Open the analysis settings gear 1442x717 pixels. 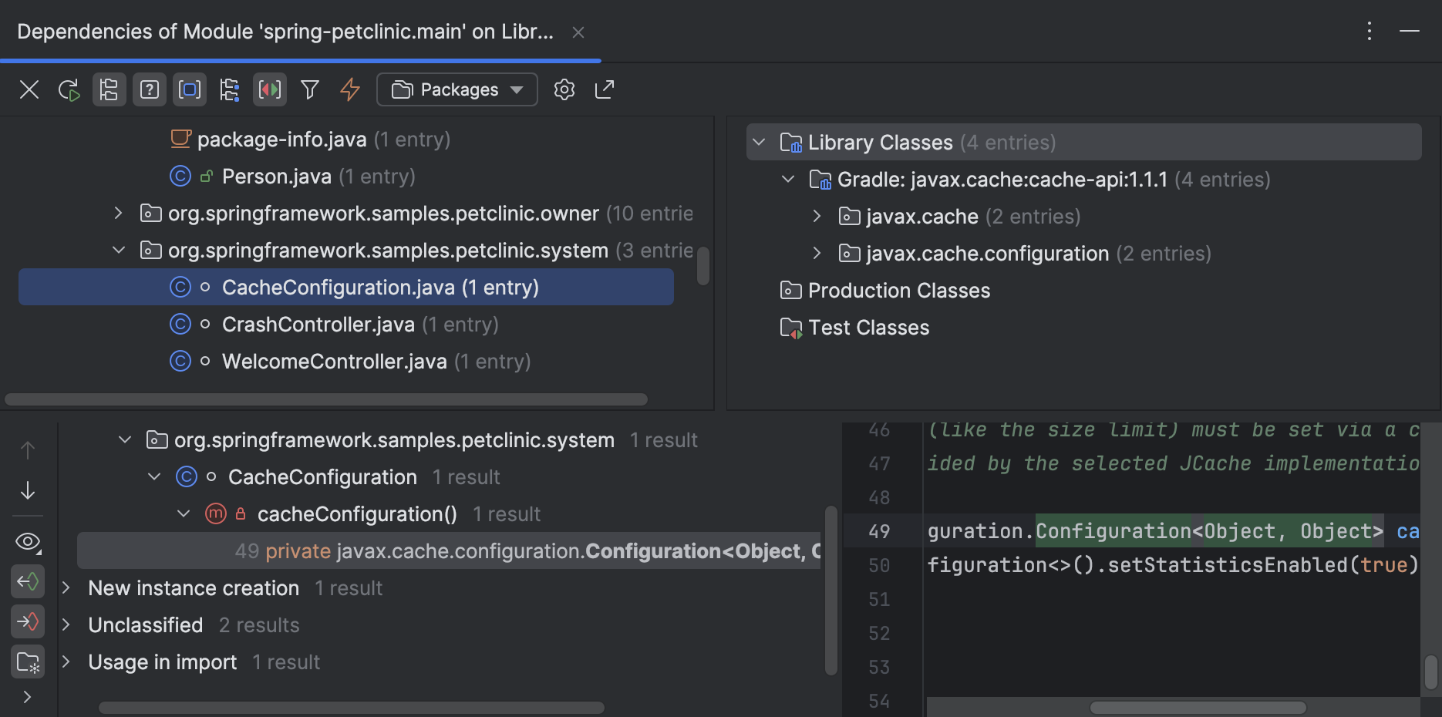tap(564, 89)
